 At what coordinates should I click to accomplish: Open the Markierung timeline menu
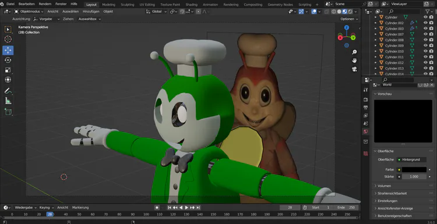[x=80, y=208]
